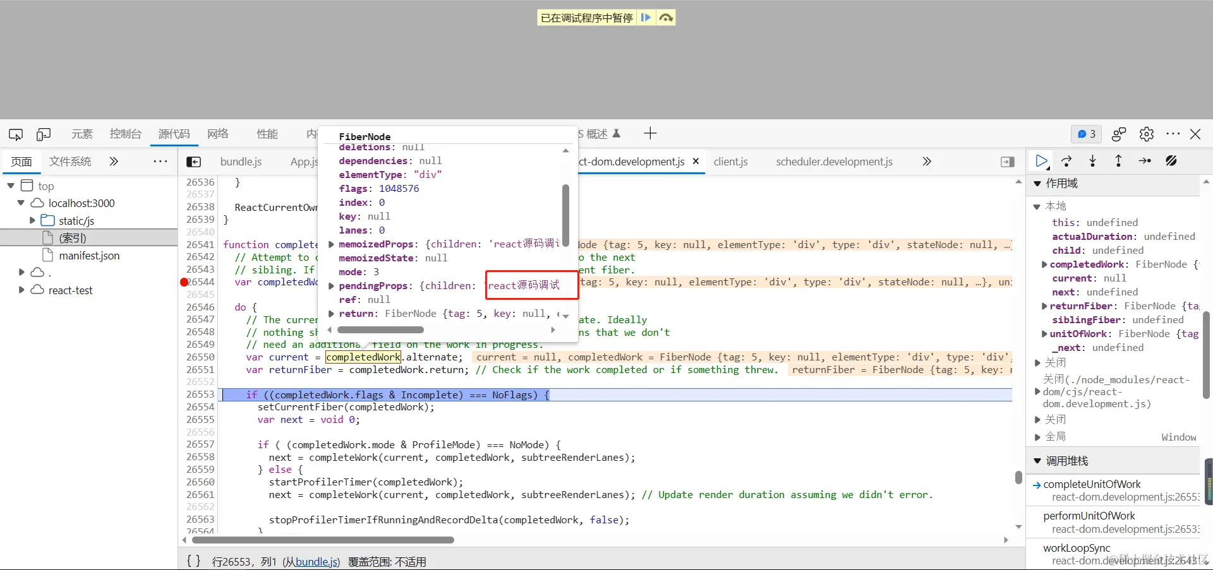The image size is (1213, 570).
Task: Switch to scheduler.development.js editor tab
Action: pyautogui.click(x=834, y=162)
